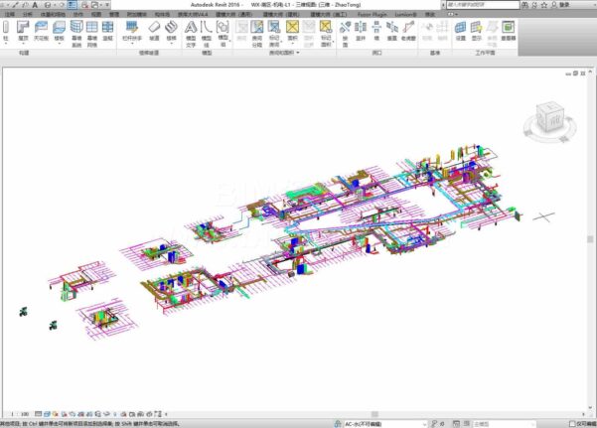This screenshot has width=597, height=428.
Task: Switch to the 修改 (Modify) ribbon tab
Action: (430, 15)
